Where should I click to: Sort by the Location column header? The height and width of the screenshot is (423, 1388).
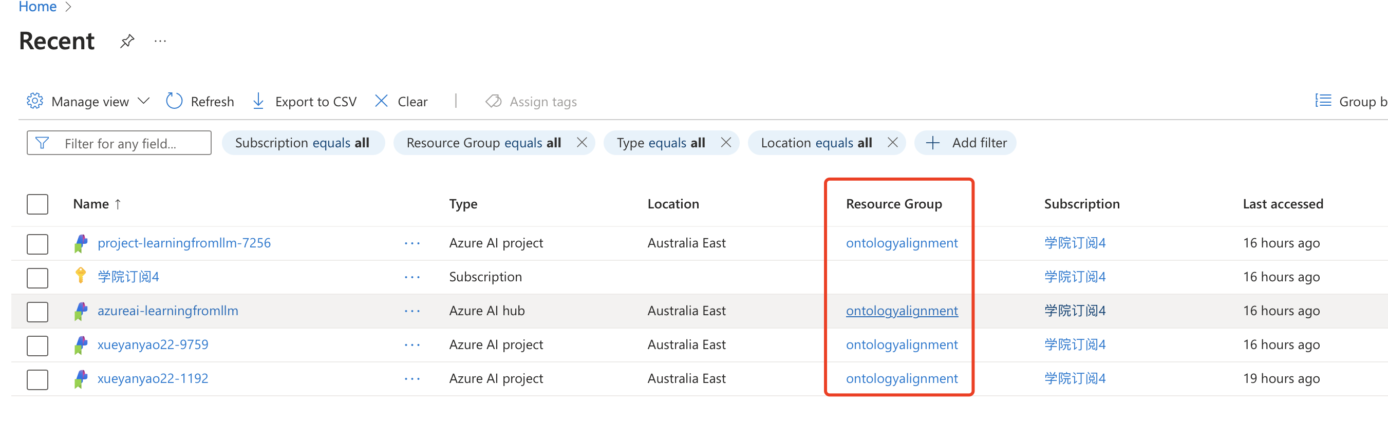(673, 204)
